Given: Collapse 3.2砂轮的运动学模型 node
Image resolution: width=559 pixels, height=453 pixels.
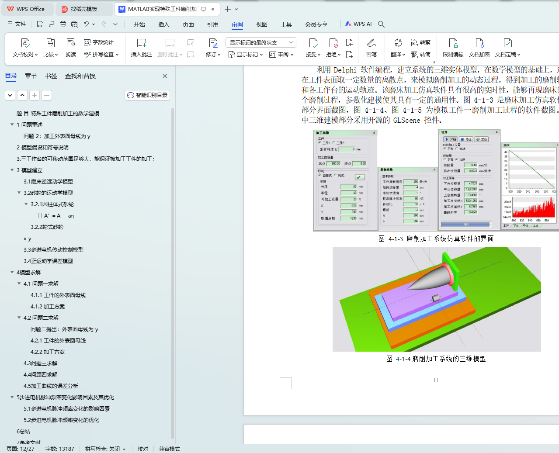Looking at the screenshot, I should (19, 193).
